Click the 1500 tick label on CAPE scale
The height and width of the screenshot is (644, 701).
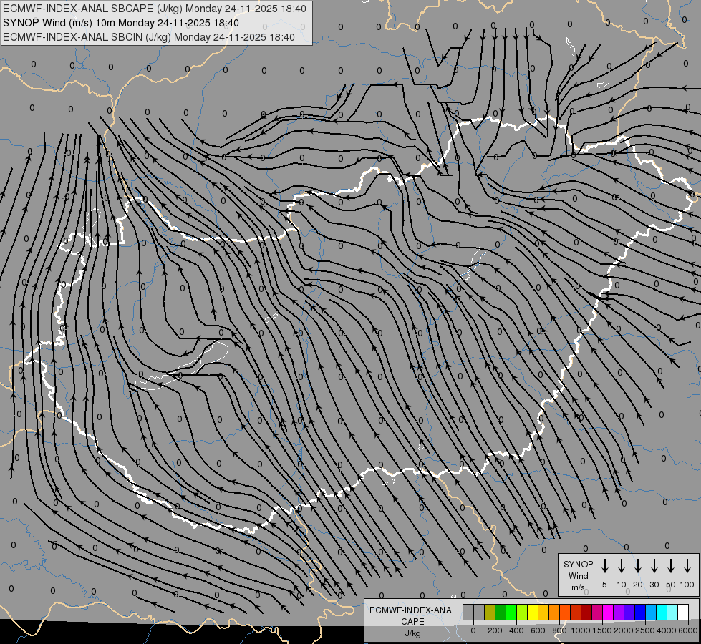click(x=602, y=630)
